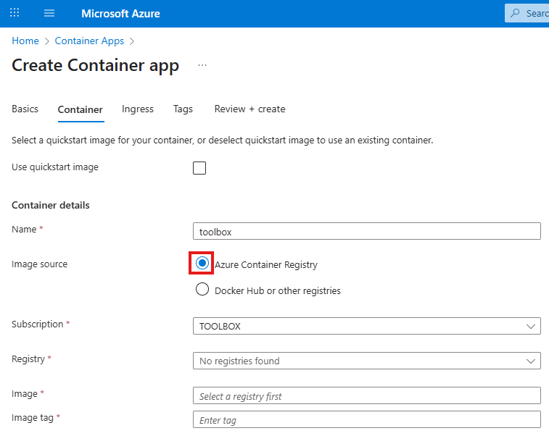Click the Image input field
Screen dimensions: 549x436
(366, 395)
